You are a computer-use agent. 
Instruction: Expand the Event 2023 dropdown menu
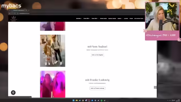[95, 18]
